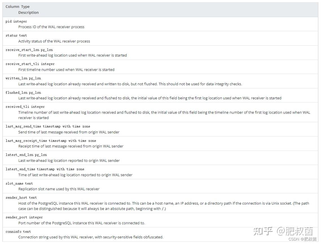321x244 pixels.
Task: Click sender_host text column name
Action: click(x=21, y=198)
